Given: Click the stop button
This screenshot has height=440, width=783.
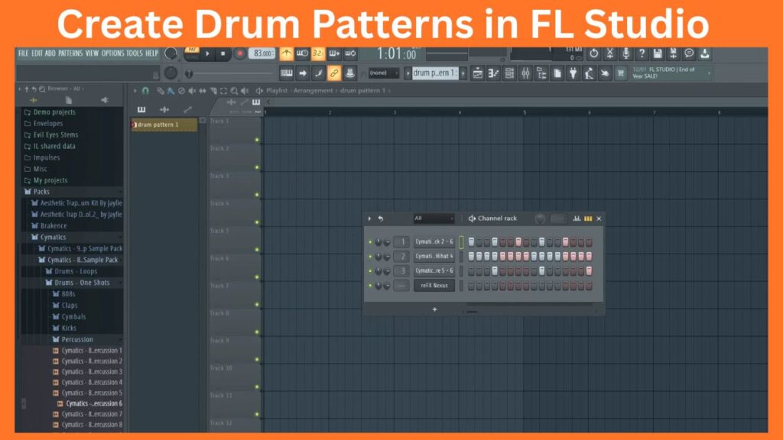Looking at the screenshot, I should coord(223,53).
